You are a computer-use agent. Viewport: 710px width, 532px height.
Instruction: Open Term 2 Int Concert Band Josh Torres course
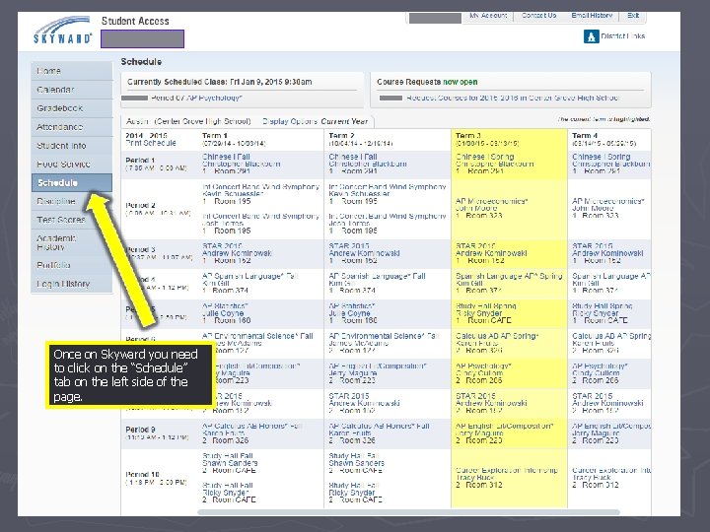[388, 216]
